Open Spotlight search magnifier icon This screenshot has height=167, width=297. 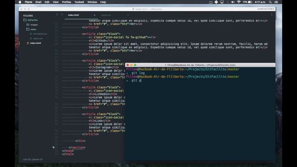270,2
